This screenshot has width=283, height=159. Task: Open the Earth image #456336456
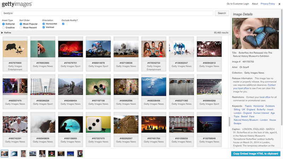[x=154, y=86]
